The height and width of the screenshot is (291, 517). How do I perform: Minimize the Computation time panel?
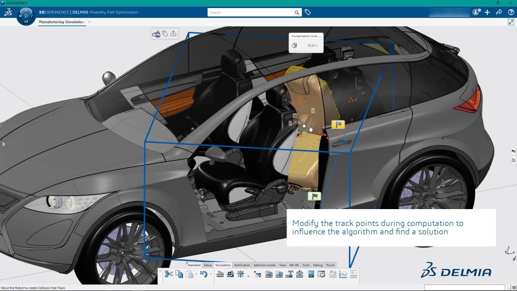click(x=320, y=36)
